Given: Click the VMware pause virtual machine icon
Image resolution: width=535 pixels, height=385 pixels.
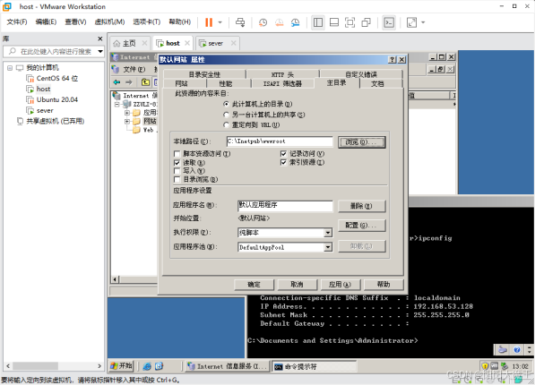Looking at the screenshot, I should (209, 22).
